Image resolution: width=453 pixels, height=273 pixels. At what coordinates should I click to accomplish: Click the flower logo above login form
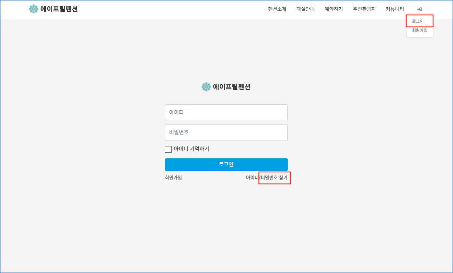[x=206, y=87]
